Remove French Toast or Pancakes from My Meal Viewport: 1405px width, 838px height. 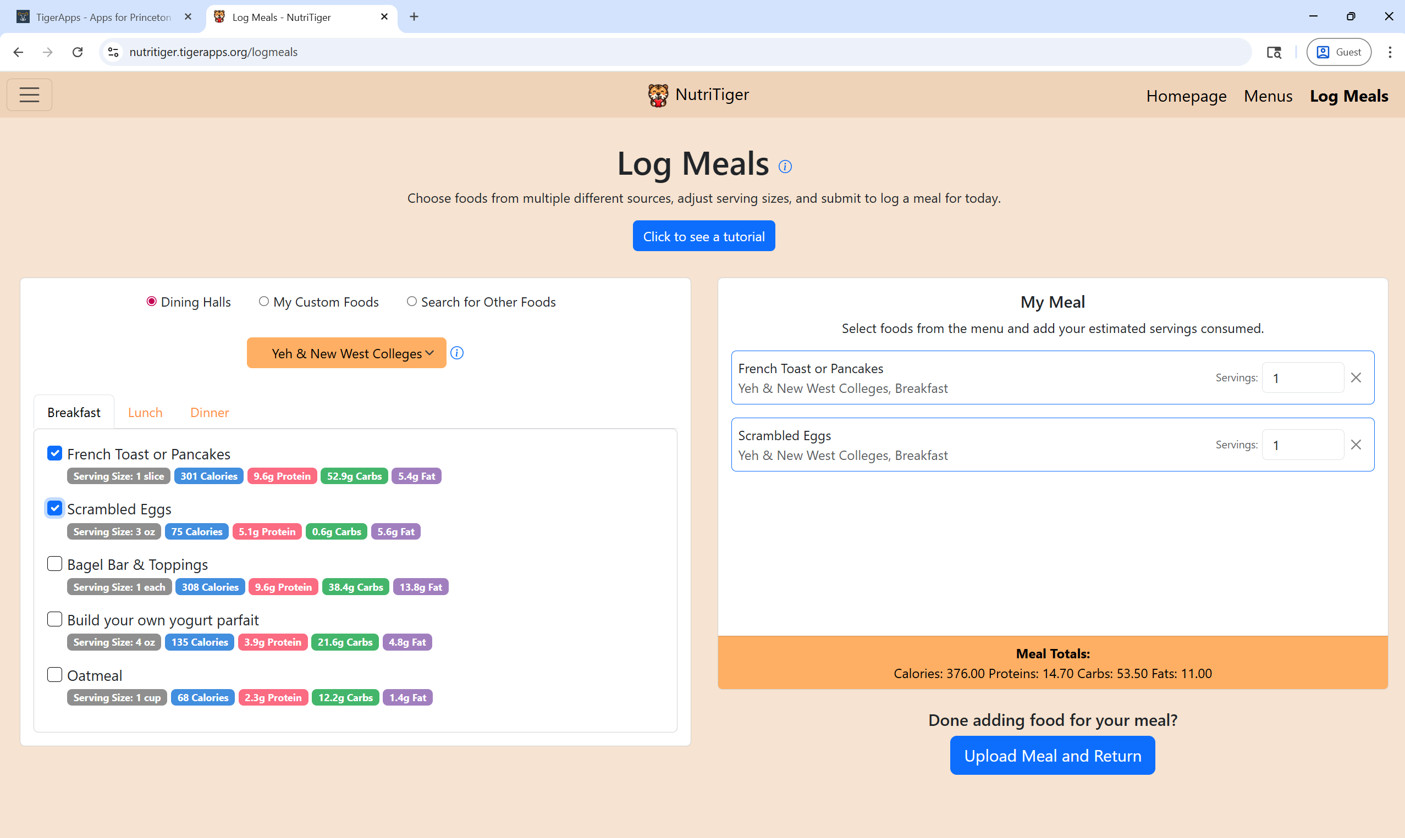click(x=1357, y=377)
